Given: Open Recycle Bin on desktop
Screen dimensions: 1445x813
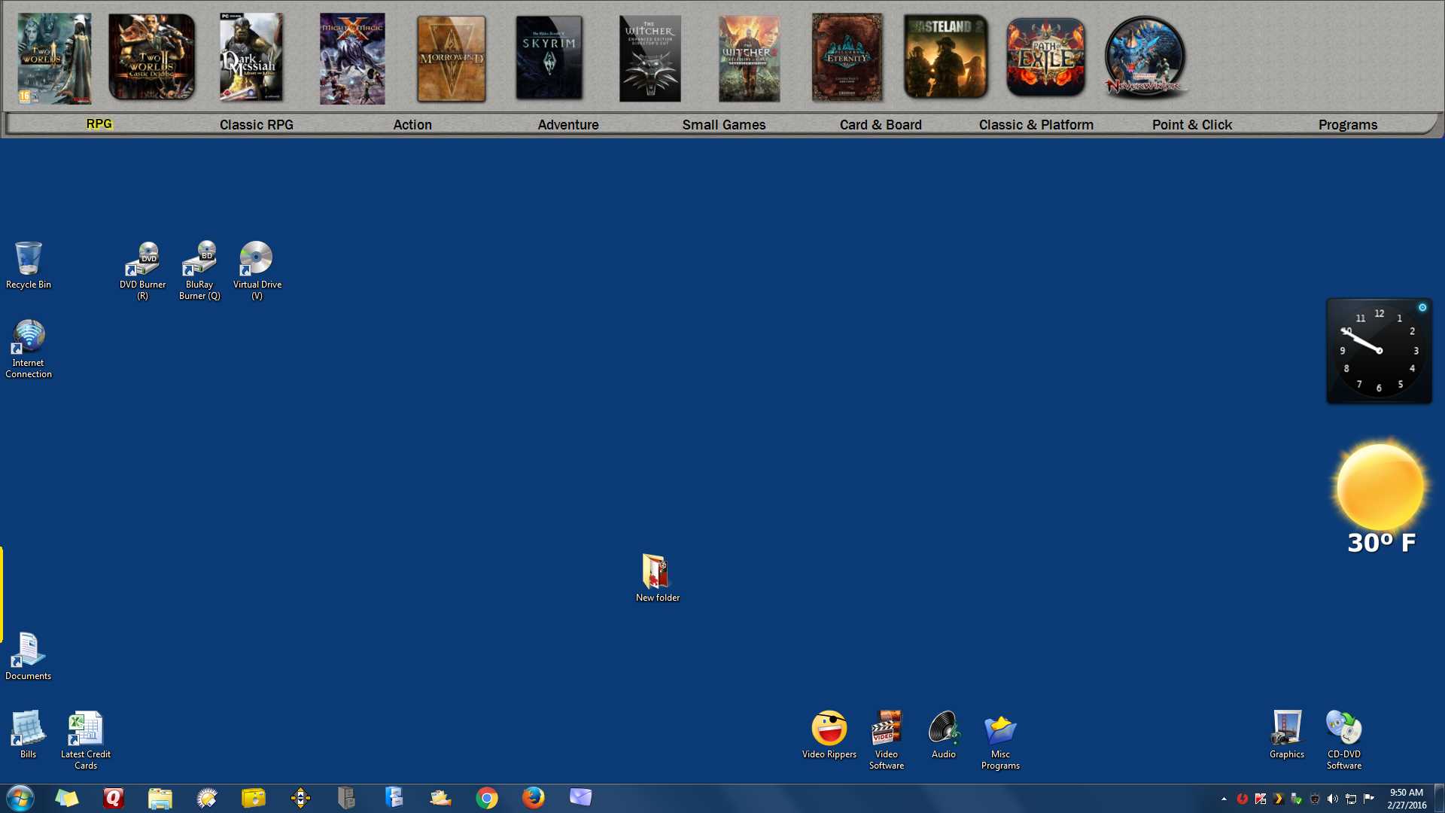Looking at the screenshot, I should click(29, 260).
